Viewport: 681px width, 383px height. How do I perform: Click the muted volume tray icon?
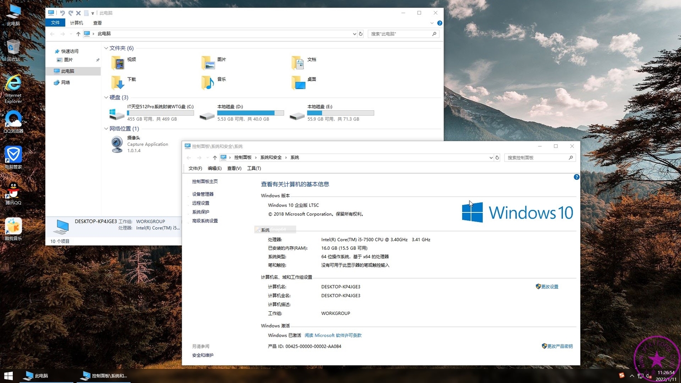(649, 376)
